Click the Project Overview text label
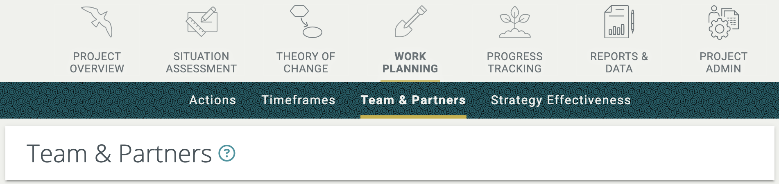Image resolution: width=779 pixels, height=184 pixels. (97, 63)
